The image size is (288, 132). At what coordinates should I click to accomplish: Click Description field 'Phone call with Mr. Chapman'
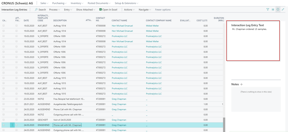point(67,125)
